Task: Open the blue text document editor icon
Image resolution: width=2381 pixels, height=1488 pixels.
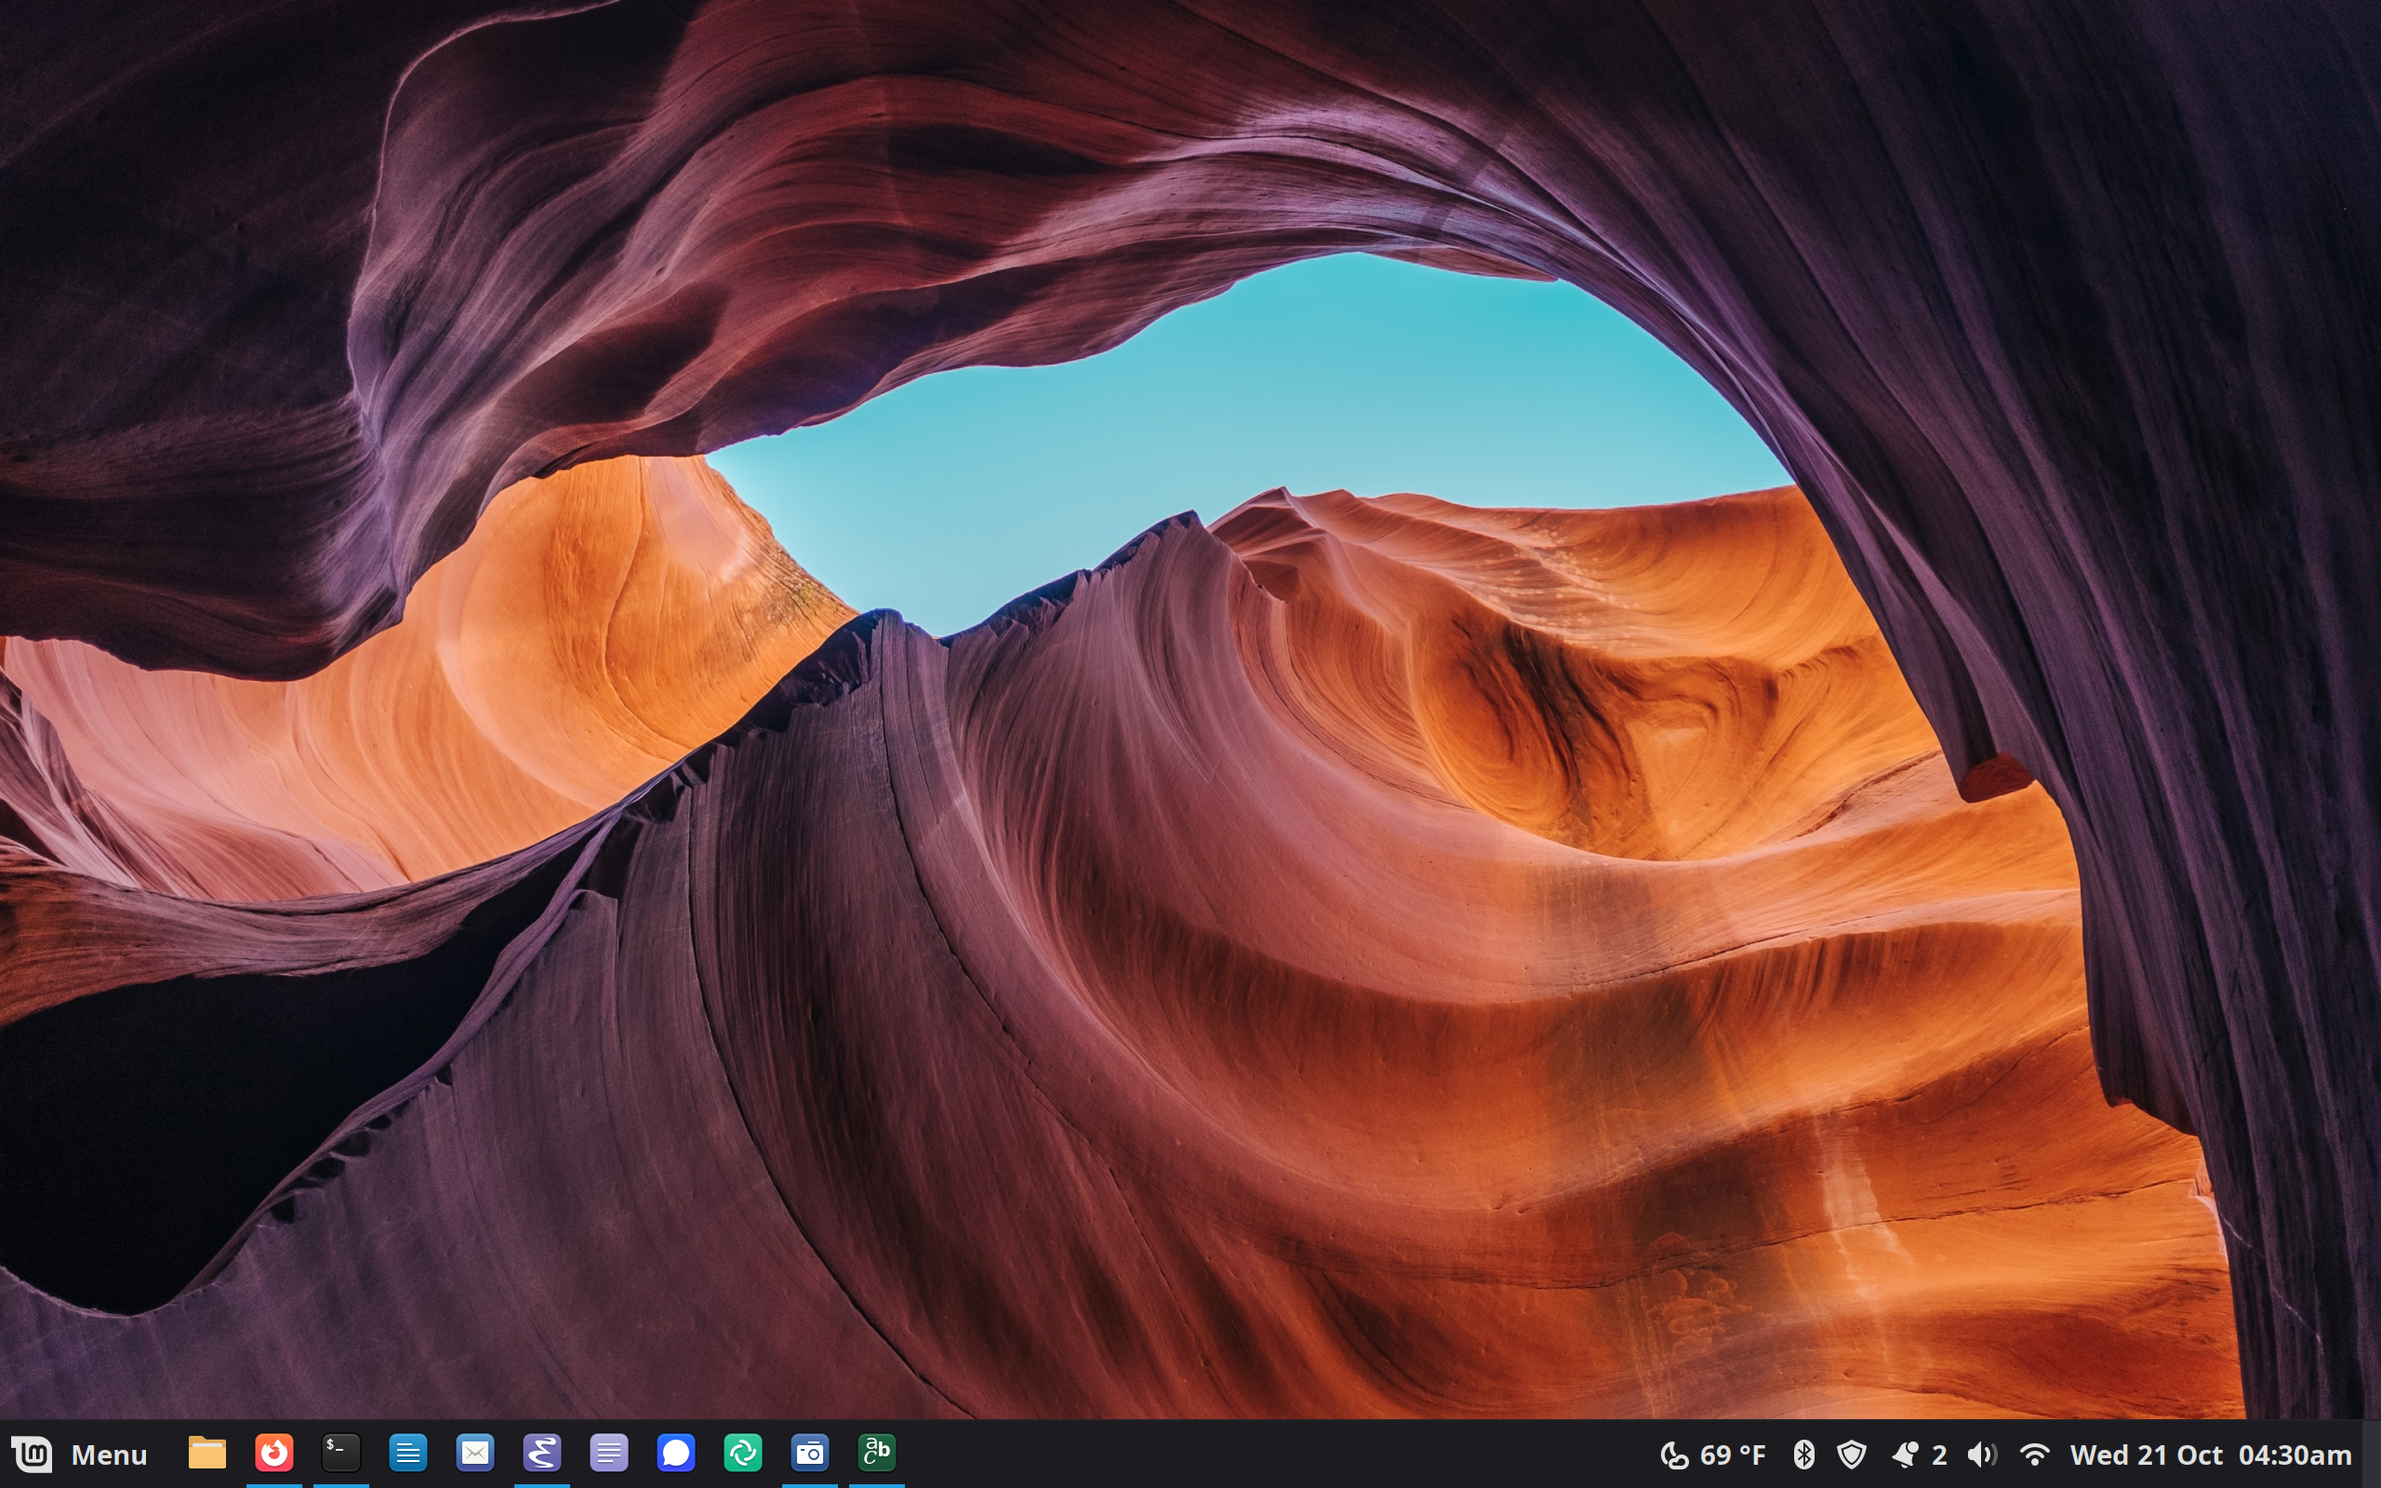Action: click(408, 1453)
